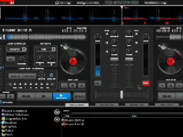The height and width of the screenshot is (137, 183).
Task: Click the headphone icon near the red button
Action: (139, 87)
